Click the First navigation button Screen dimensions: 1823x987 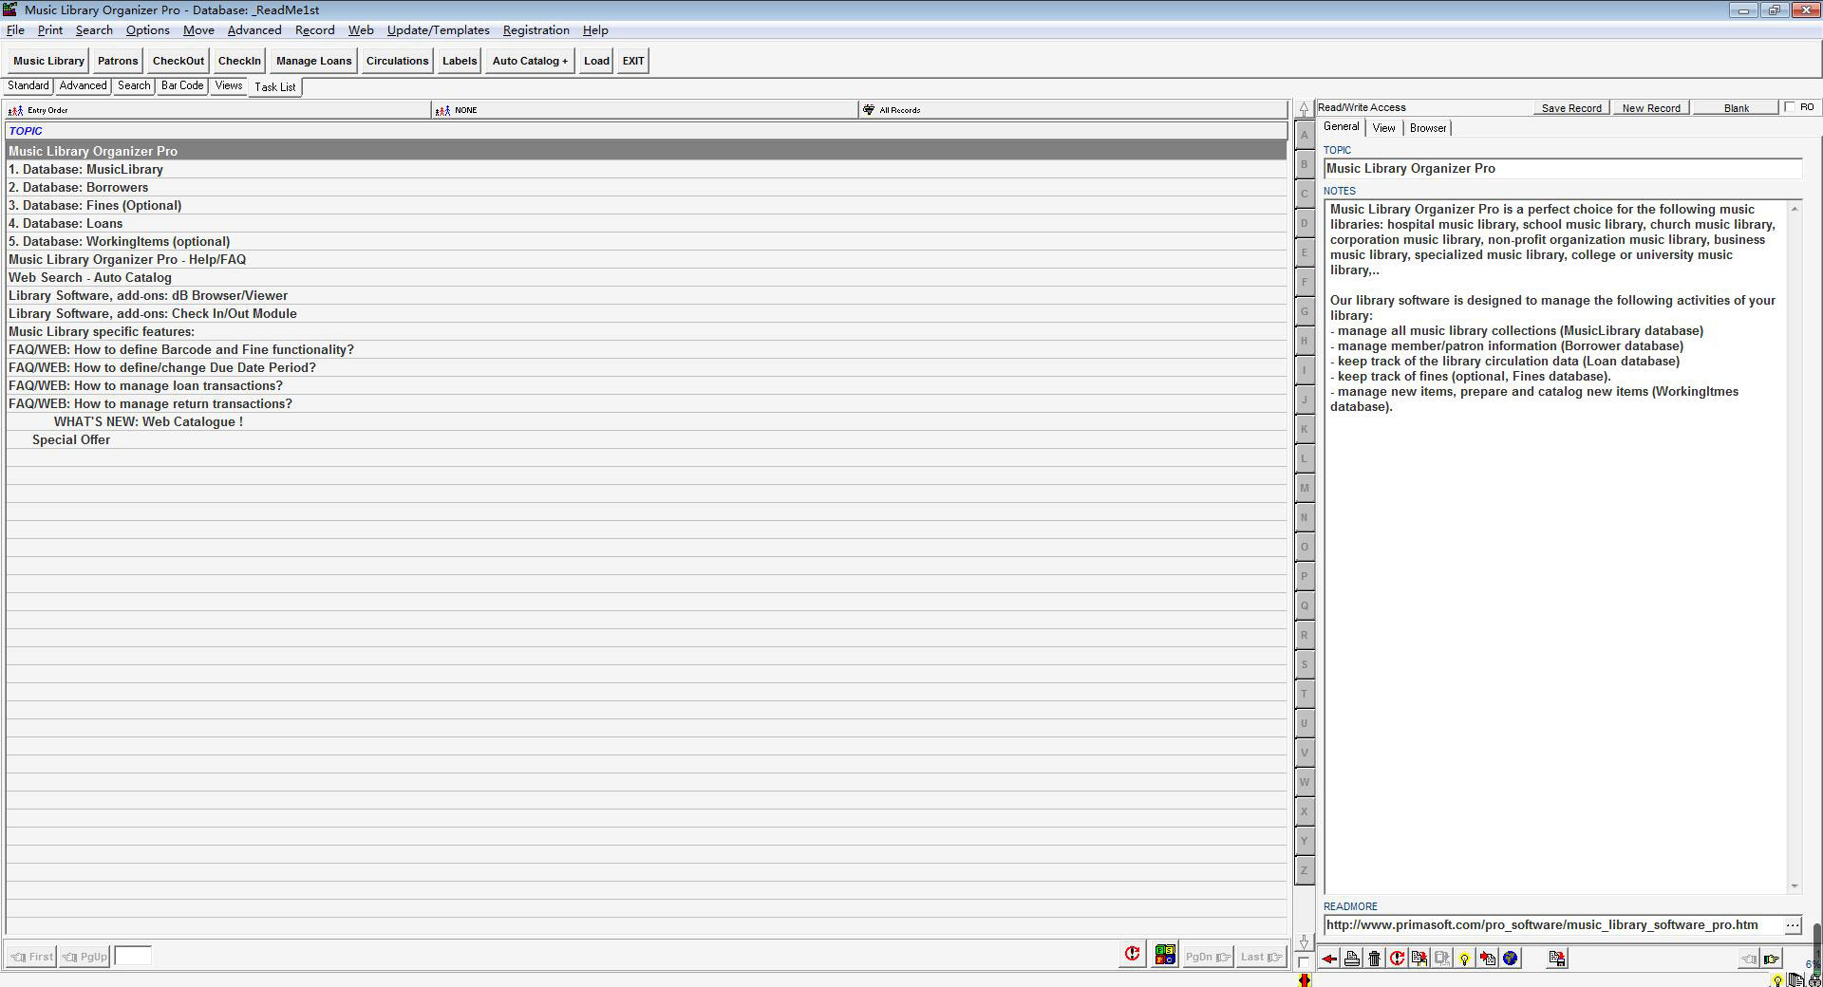[32, 957]
